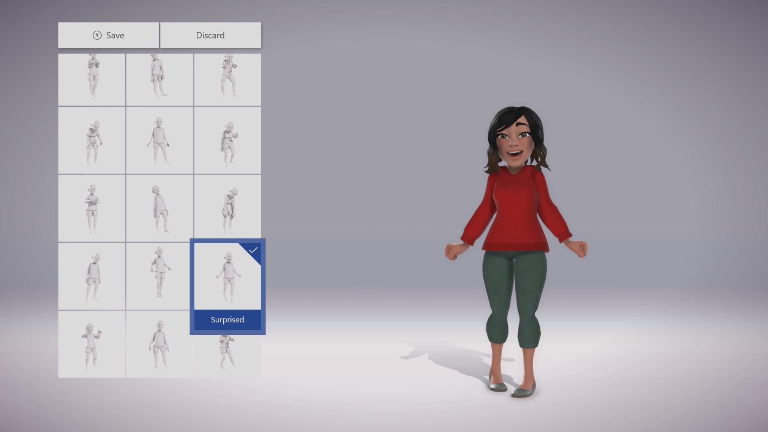The height and width of the screenshot is (432, 768).
Task: Pick scared pose with hands near face
Action: click(92, 344)
